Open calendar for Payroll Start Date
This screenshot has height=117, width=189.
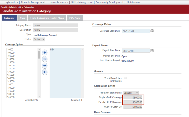[152, 51]
